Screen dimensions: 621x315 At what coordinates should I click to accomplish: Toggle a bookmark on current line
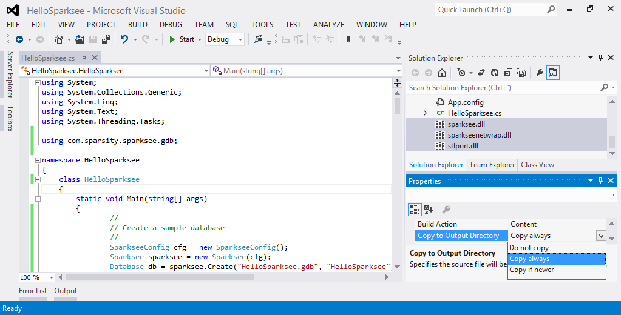pos(348,39)
